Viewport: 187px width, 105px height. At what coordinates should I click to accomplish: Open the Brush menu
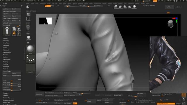(32, 3)
